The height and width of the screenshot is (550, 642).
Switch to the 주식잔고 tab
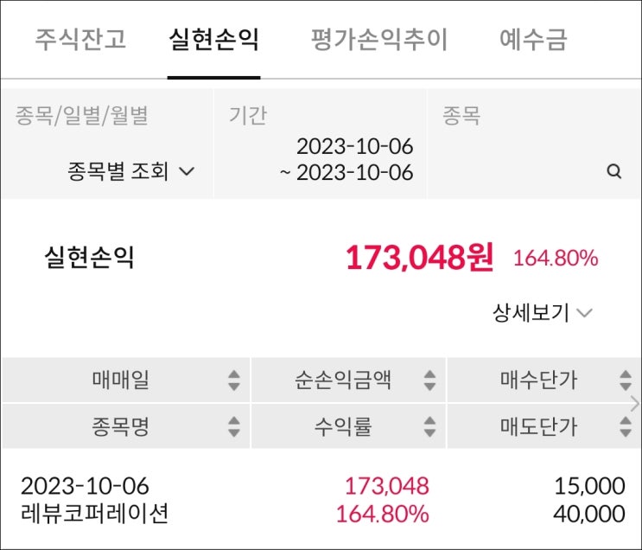[80, 41]
